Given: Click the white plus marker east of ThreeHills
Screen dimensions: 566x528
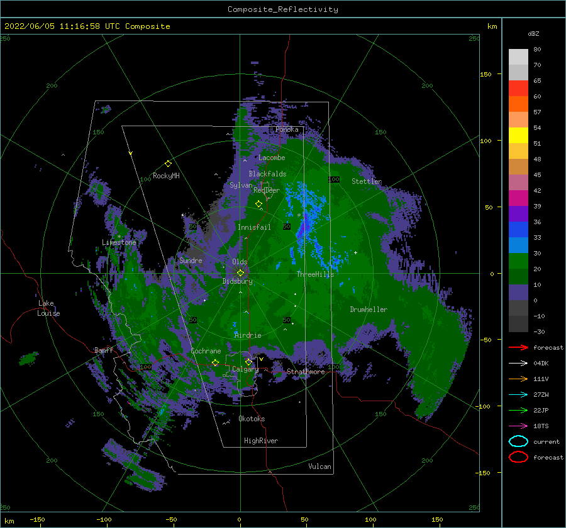Looking at the screenshot, I should point(355,252).
